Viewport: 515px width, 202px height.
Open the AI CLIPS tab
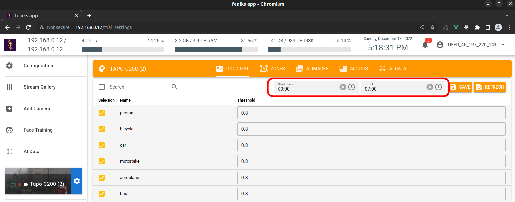pyautogui.click(x=354, y=69)
